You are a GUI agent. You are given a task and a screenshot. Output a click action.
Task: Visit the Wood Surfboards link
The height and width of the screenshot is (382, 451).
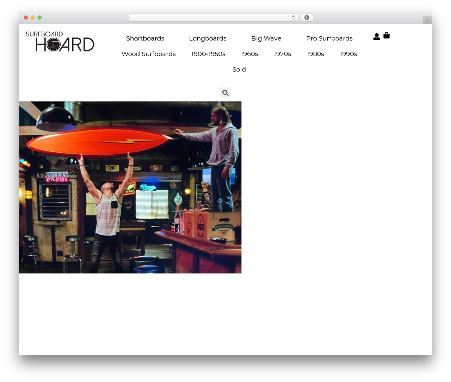click(x=149, y=54)
